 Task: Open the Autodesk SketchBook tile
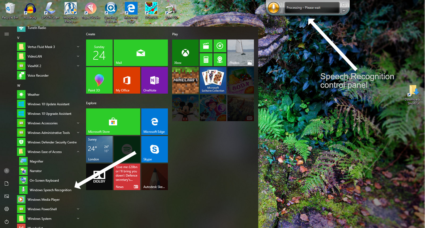[155, 177]
